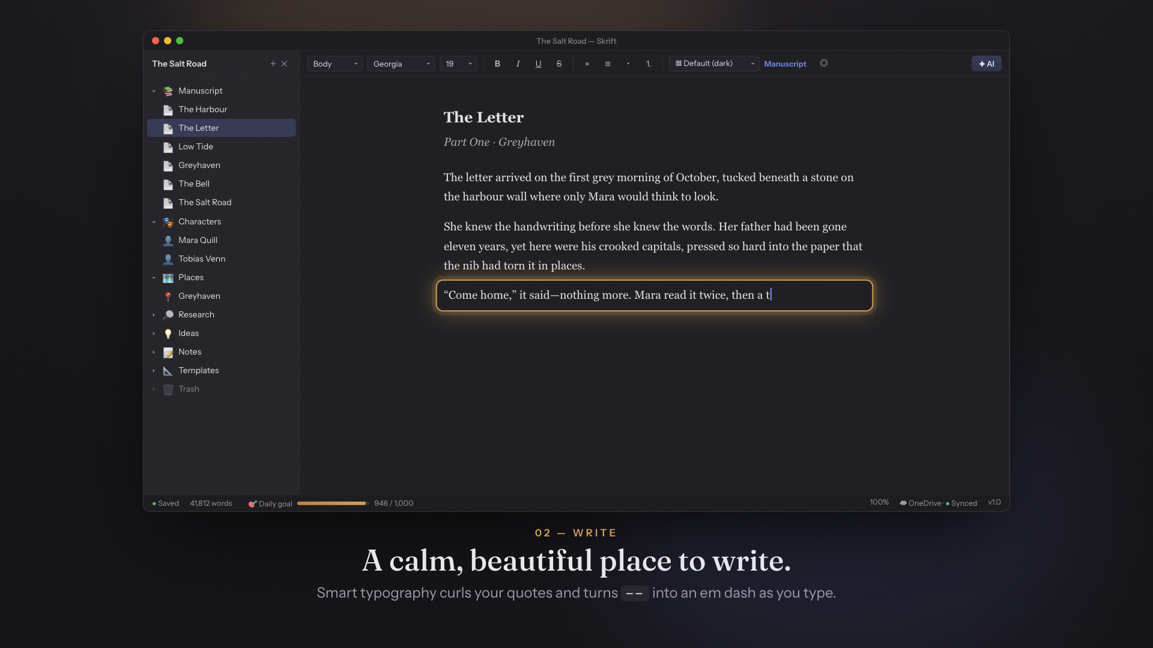
Task: Open the paragraph style Body dropdown
Action: [334, 64]
